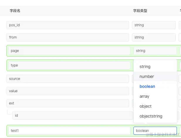
Task: Choose object option in dropdown
Action: [155, 106]
